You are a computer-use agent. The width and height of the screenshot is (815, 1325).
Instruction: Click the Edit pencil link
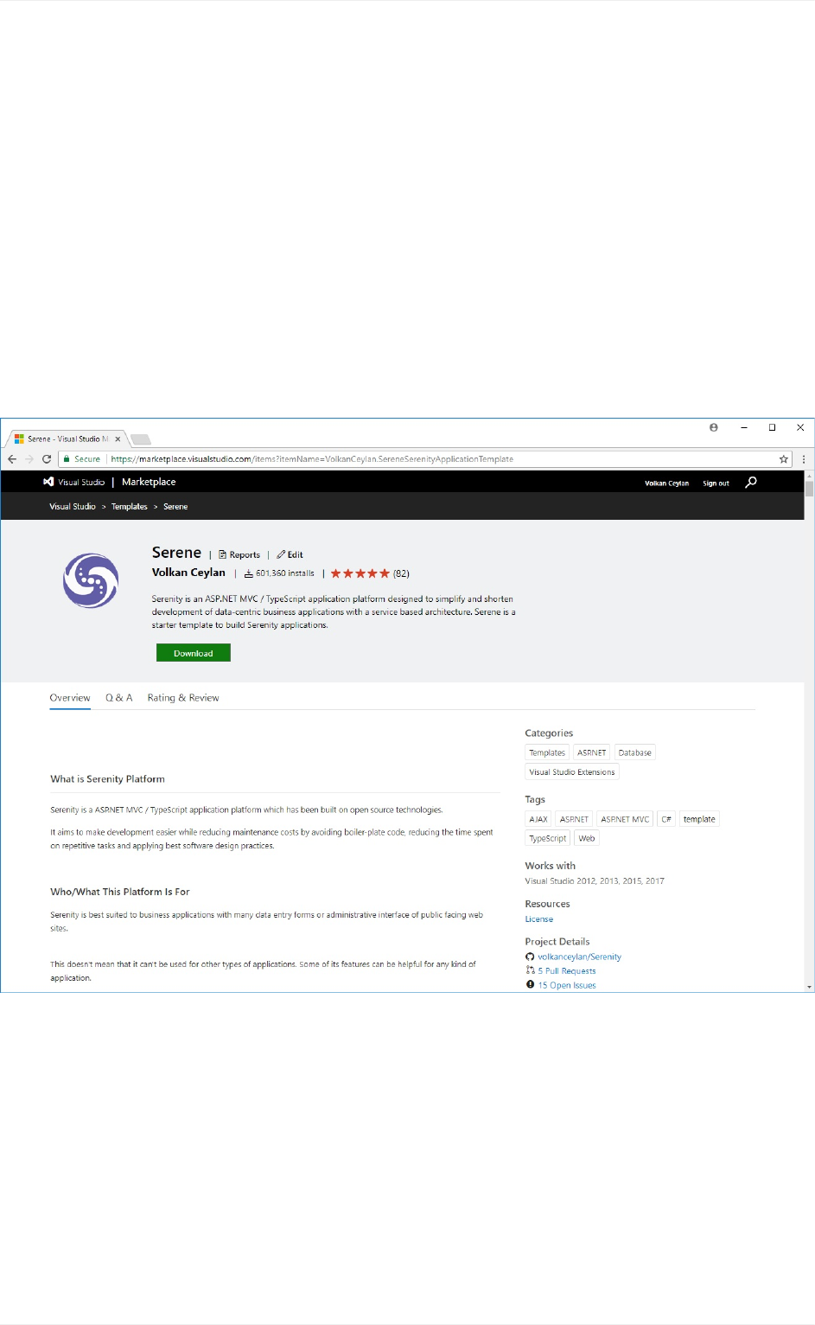(290, 555)
